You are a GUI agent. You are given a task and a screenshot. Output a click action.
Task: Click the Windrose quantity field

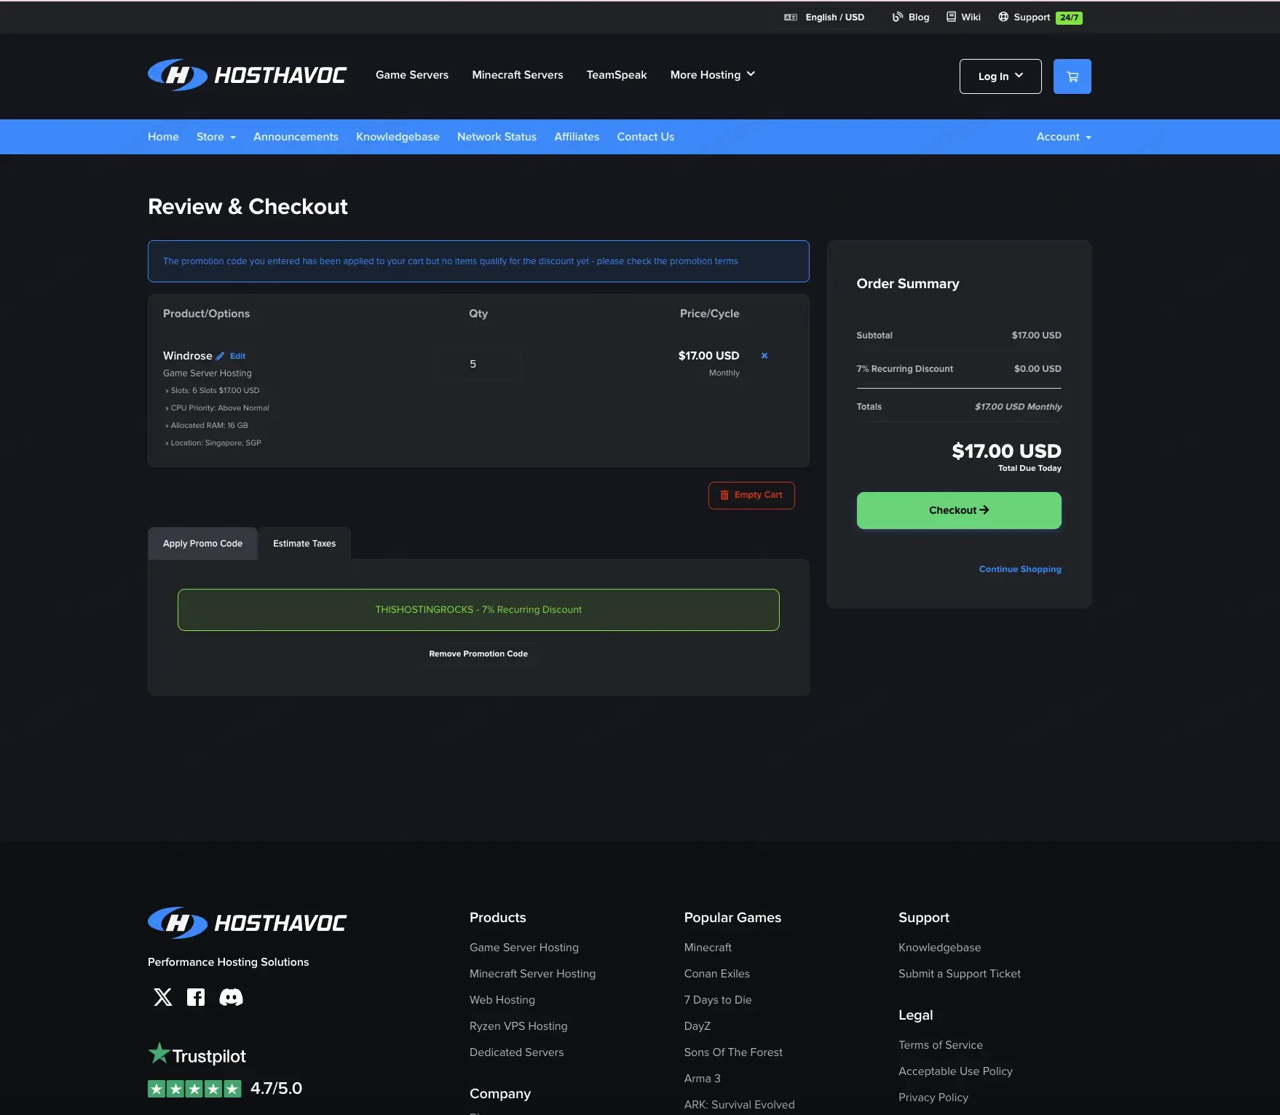click(x=478, y=364)
